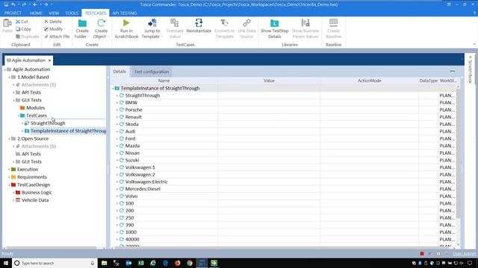This screenshot has width=478, height=268.
Task: Click the Name column header
Action: pos(164,80)
